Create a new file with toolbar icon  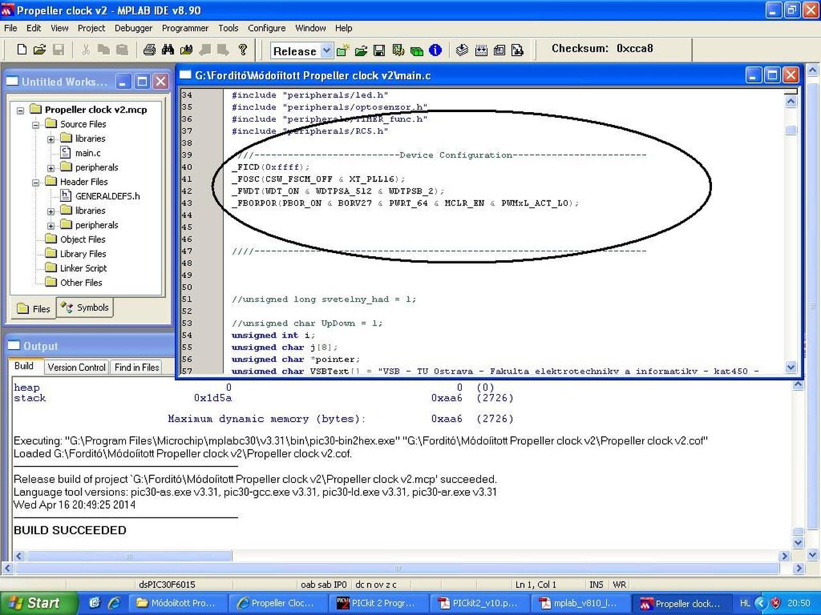[22, 49]
